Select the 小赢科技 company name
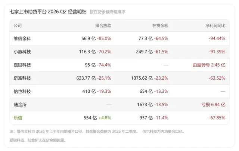 (x=22, y=52)
